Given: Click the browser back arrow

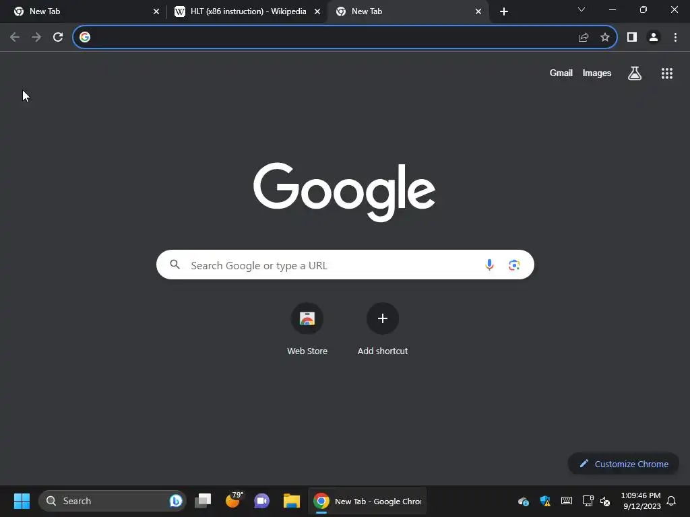Looking at the screenshot, I should 15,38.
